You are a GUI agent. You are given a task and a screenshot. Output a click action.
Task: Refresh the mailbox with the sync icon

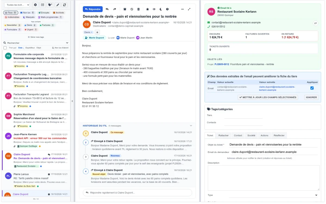[x=64, y=5]
